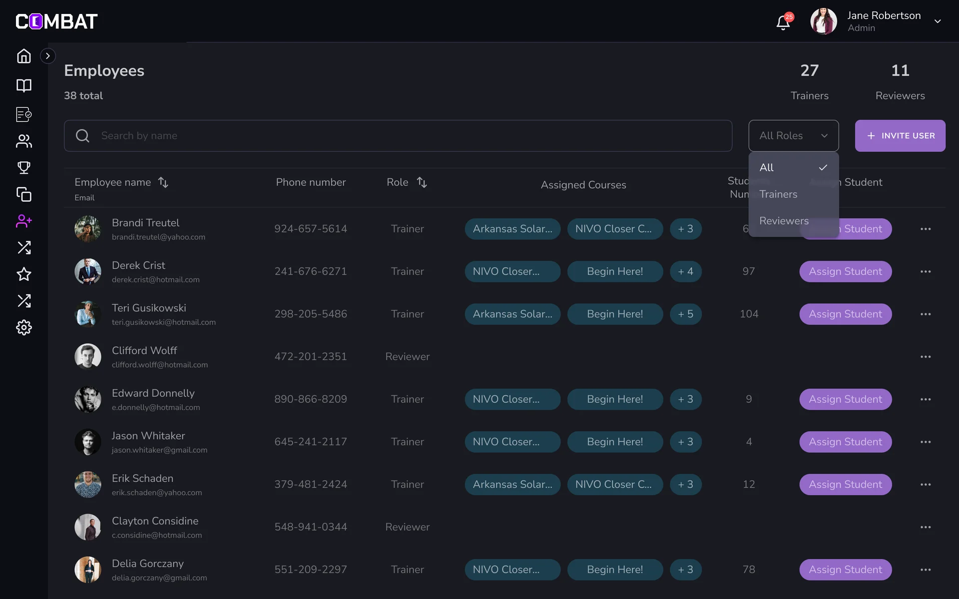
Task: Focus the Search by name field
Action: click(398, 136)
